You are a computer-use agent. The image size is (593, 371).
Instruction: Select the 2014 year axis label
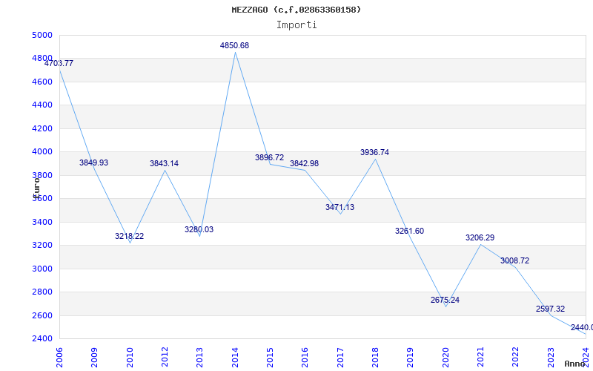[x=235, y=358]
